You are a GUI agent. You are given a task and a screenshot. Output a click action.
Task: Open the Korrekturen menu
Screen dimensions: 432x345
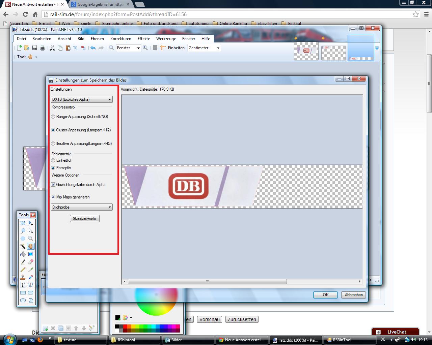pos(120,39)
